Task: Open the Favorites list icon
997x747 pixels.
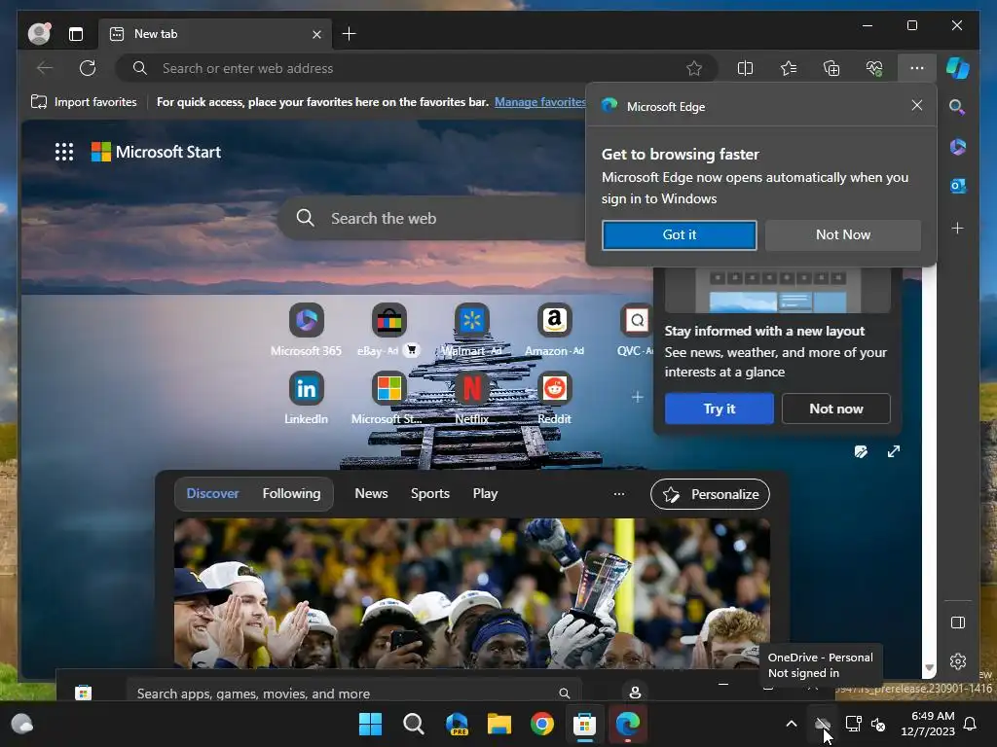Action: (789, 68)
